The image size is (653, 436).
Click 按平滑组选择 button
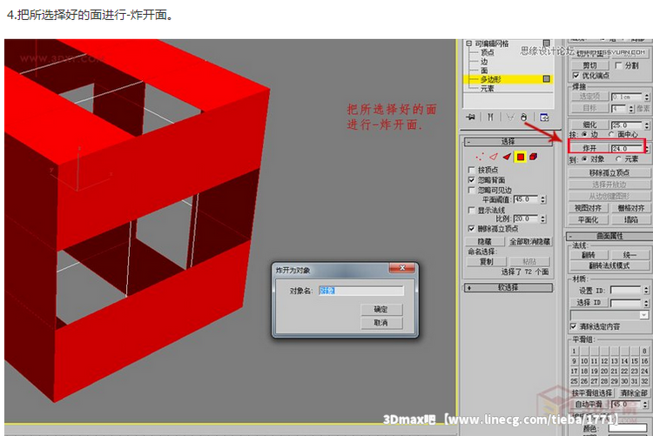pyautogui.click(x=591, y=392)
